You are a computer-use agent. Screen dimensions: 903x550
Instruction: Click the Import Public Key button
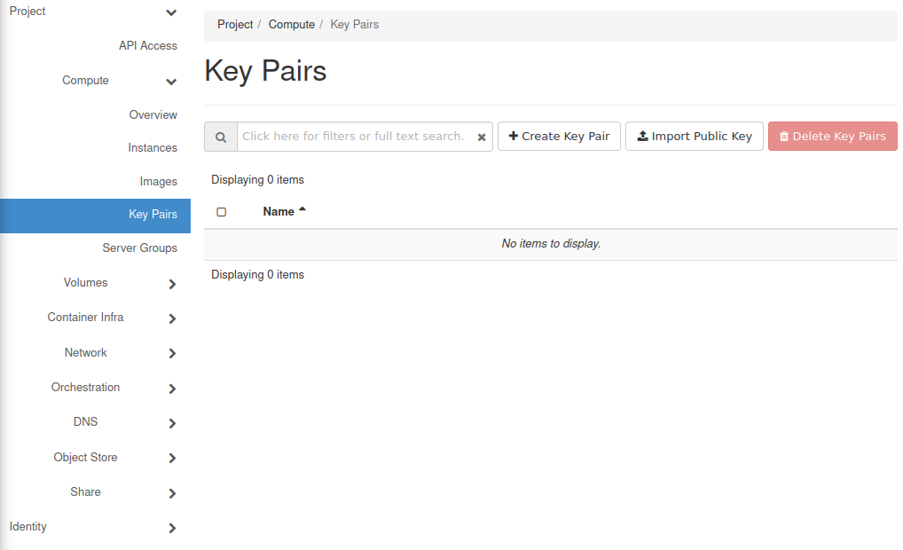pyautogui.click(x=694, y=137)
